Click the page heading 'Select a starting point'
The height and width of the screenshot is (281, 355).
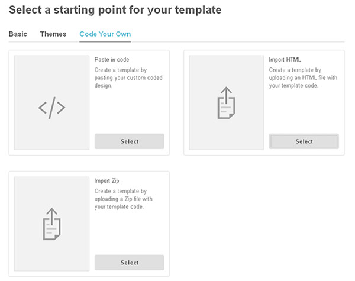(x=115, y=10)
